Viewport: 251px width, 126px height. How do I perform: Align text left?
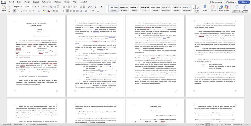(64, 11)
